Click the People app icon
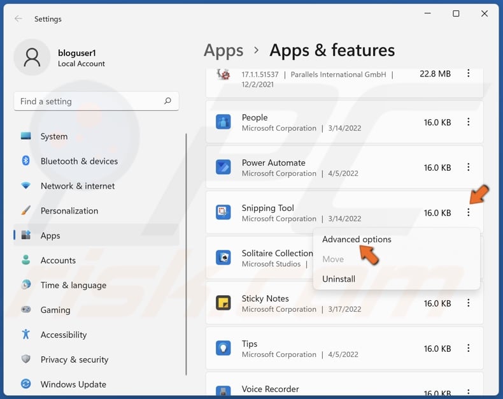Viewport: 503px width, 399px height. point(223,122)
